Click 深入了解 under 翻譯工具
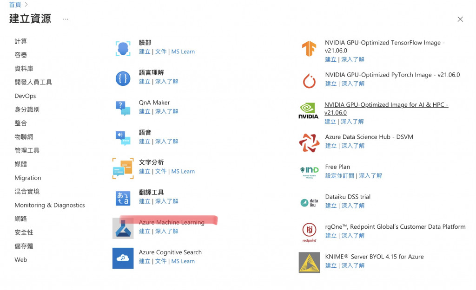This screenshot has width=476, height=290. [167, 201]
